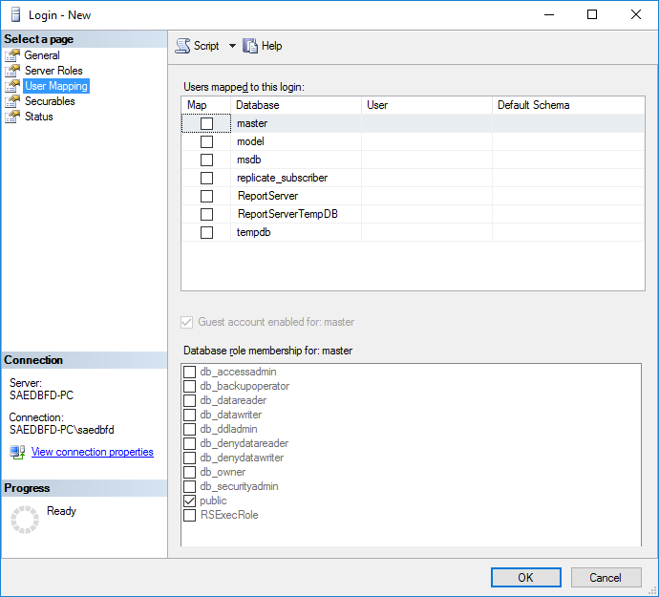Select the User Mapping page

coord(55,86)
